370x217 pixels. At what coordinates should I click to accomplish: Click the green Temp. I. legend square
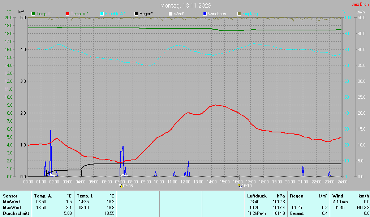(x=33, y=14)
